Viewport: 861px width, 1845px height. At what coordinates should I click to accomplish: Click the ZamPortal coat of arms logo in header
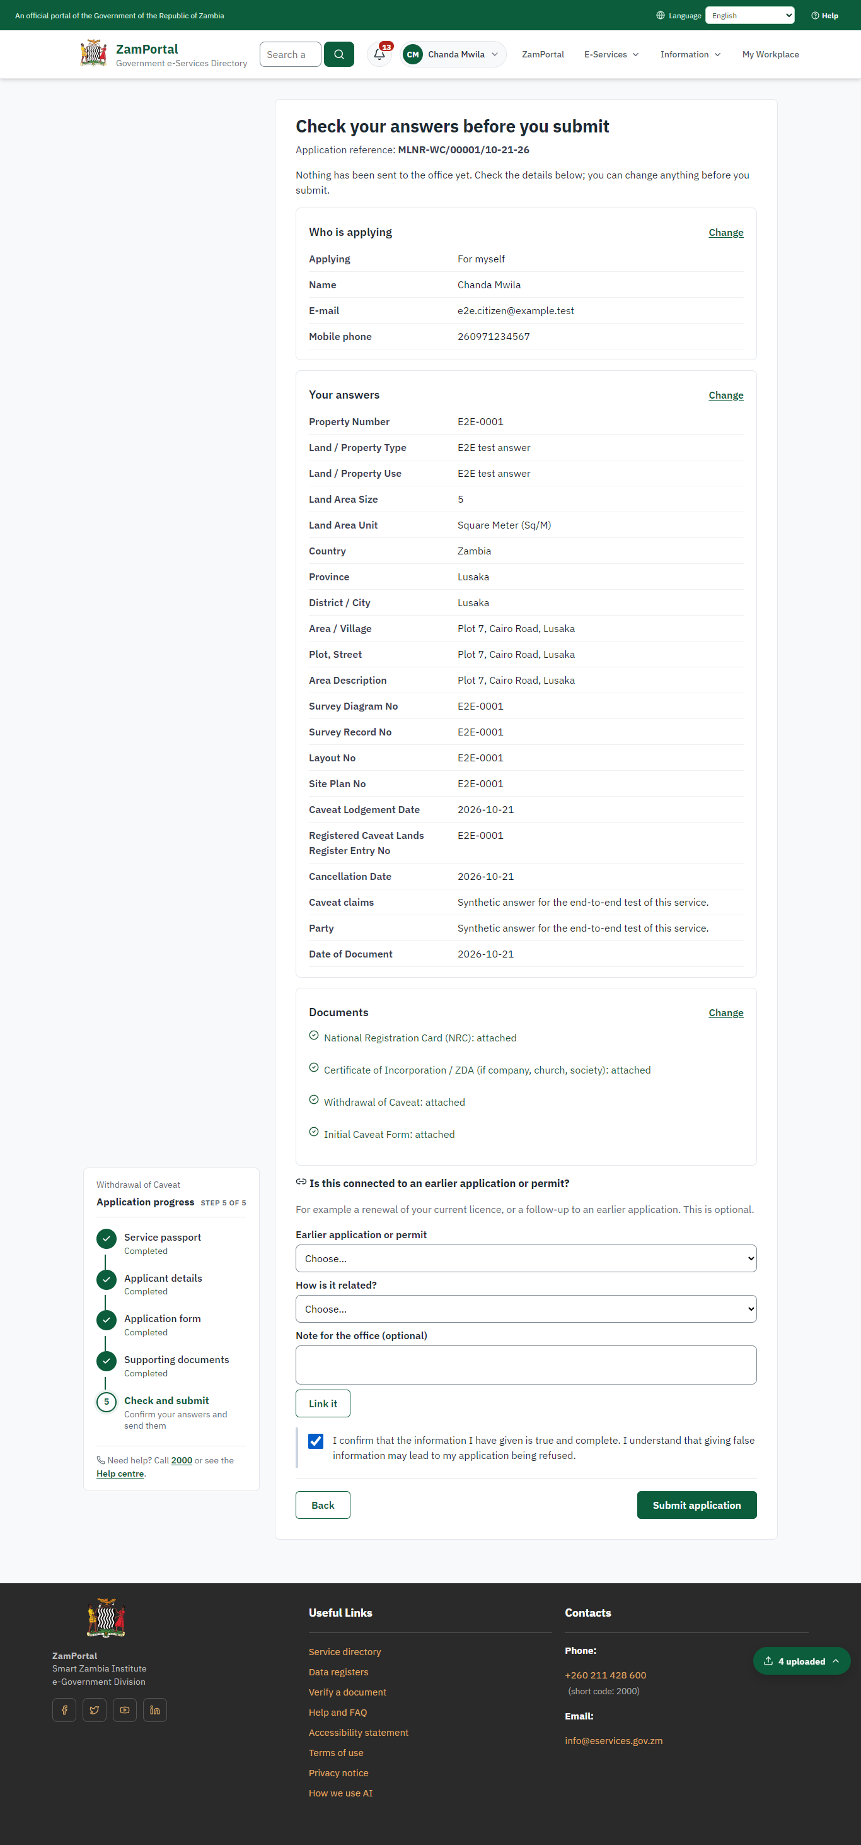(94, 53)
